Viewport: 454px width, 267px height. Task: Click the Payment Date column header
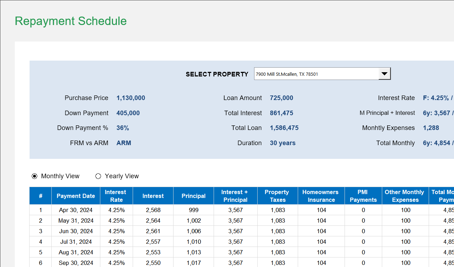pyautogui.click(x=75, y=195)
